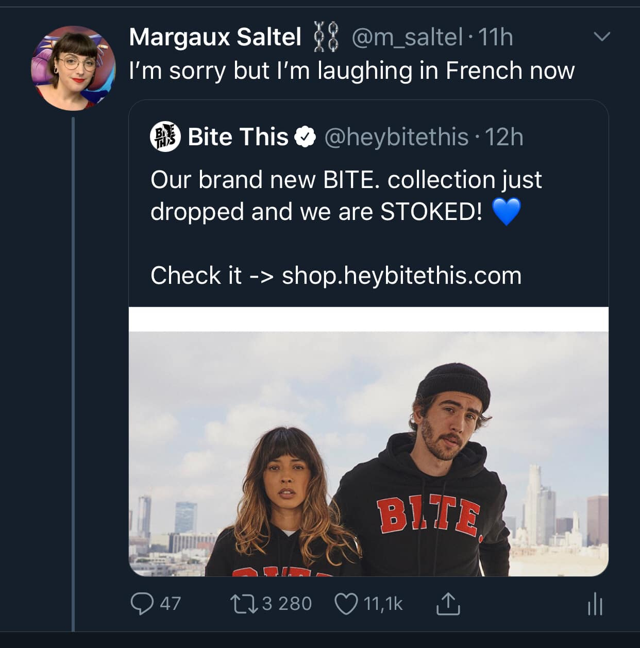The width and height of the screenshot is (640, 648).
Task: Click the 12h timestamp on quoted tweet
Action: click(504, 137)
